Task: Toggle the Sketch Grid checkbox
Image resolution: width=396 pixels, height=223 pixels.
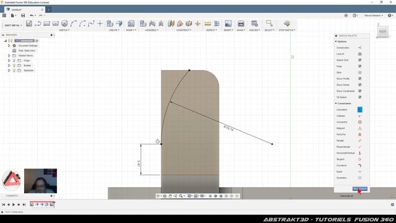Action: point(359,60)
